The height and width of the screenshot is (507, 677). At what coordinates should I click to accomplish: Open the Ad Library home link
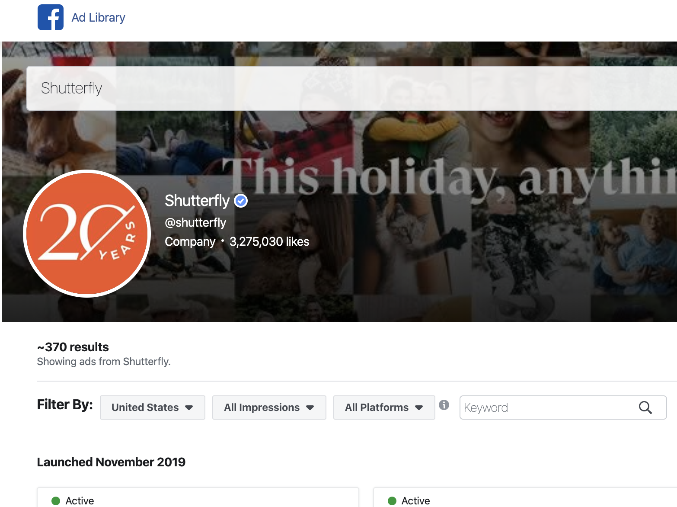click(x=98, y=18)
